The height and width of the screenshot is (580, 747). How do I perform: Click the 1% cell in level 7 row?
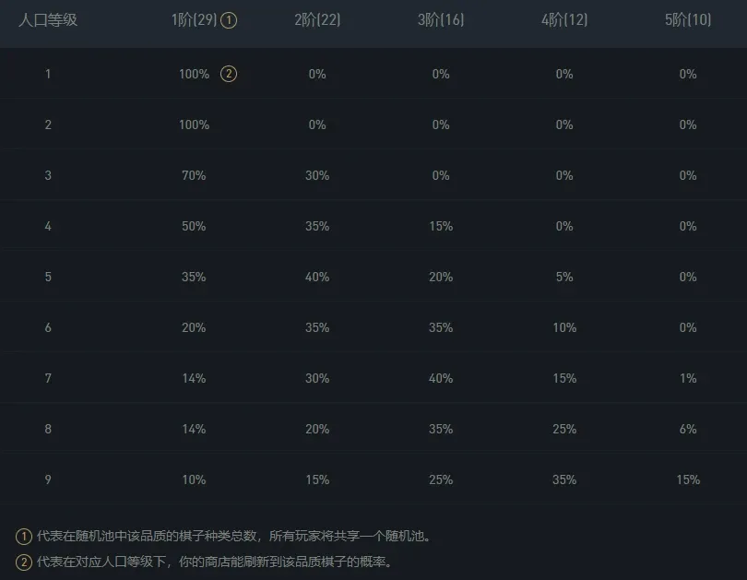click(x=688, y=378)
